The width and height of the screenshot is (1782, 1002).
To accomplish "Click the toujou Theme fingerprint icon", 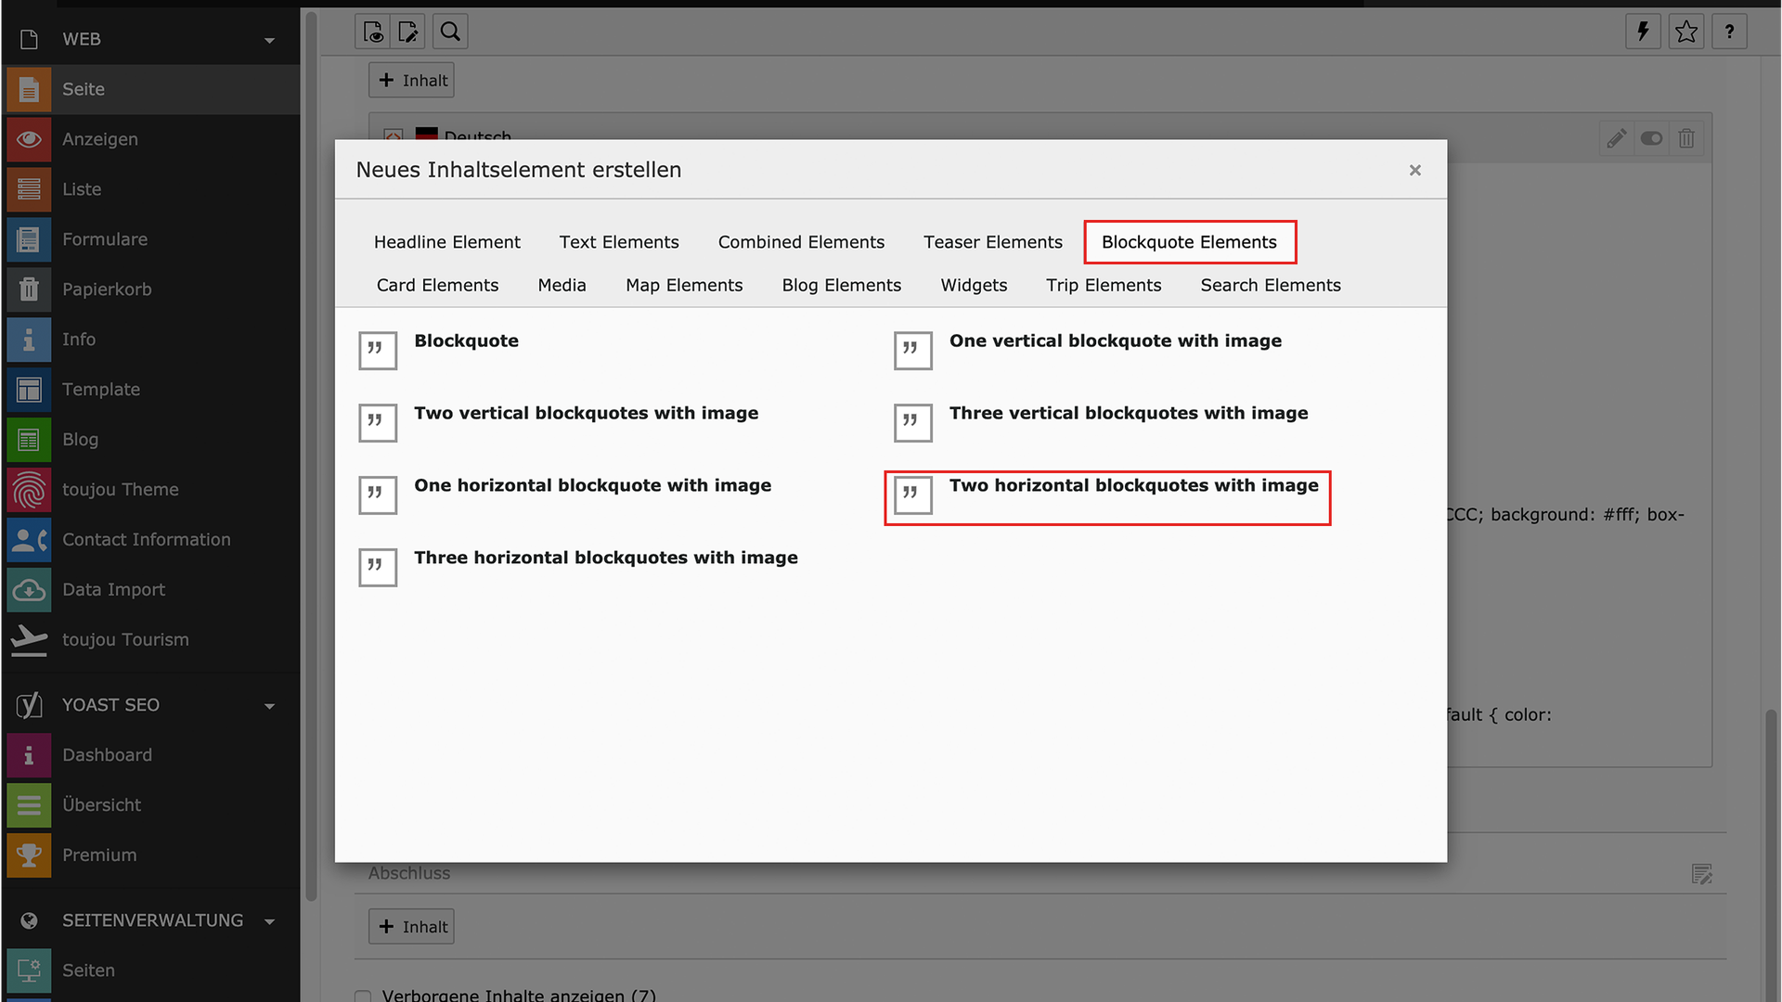I will 29,490.
